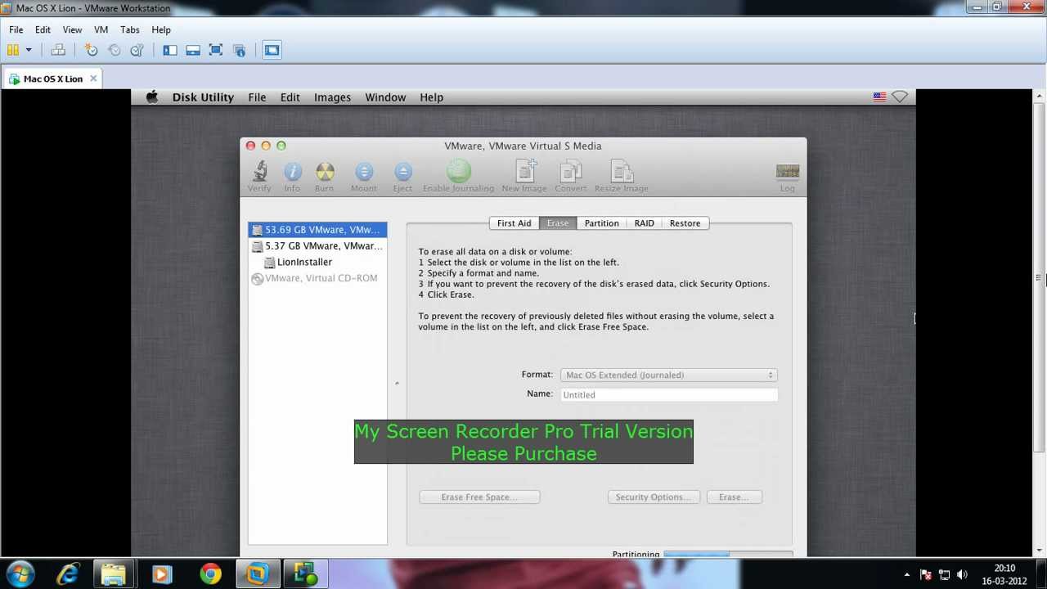Click the volume speaker tray icon
The image size is (1047, 589).
[x=962, y=574]
